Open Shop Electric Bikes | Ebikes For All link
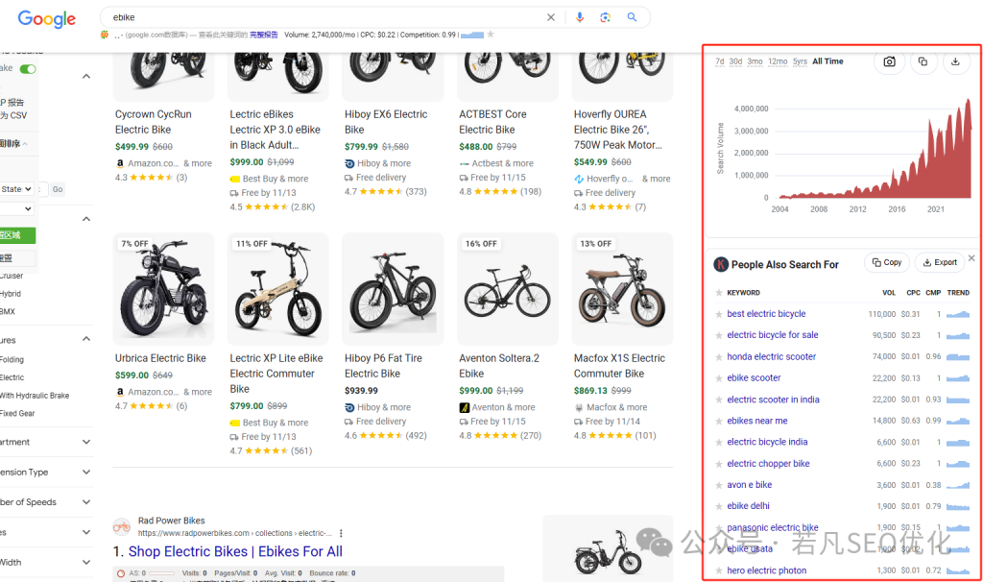983x582 pixels. (235, 552)
